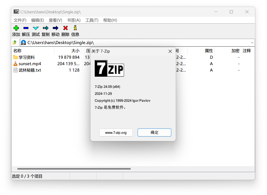Click the 添加 (Add) toolbar icon
Viewport: 267px width, 195px height.
click(16, 28)
